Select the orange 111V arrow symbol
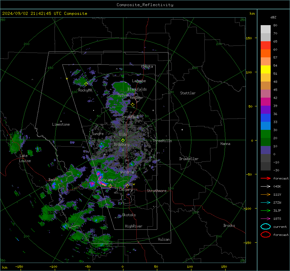 (x=266, y=194)
